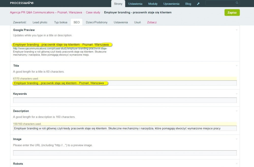Follow the Case study breadcrumb link
The height and width of the screenshot is (167, 254).
[x=93, y=12]
